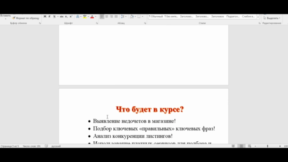
Task: Click the proofing check icon in status bar
Action: click(46, 146)
